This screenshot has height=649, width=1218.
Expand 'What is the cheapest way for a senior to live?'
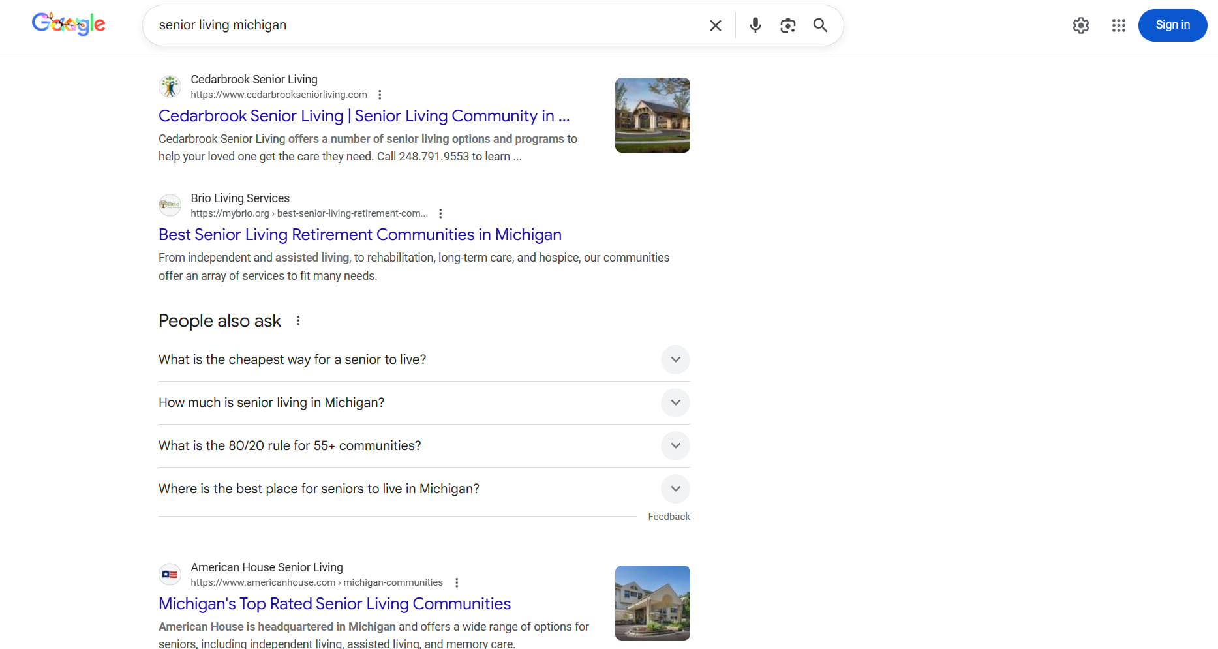(424, 359)
